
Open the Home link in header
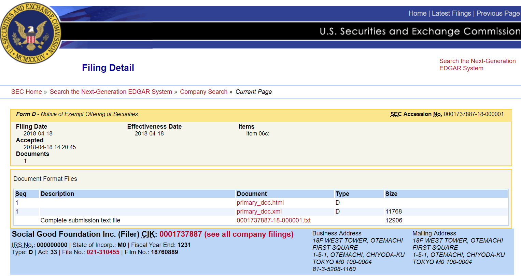[x=417, y=13]
